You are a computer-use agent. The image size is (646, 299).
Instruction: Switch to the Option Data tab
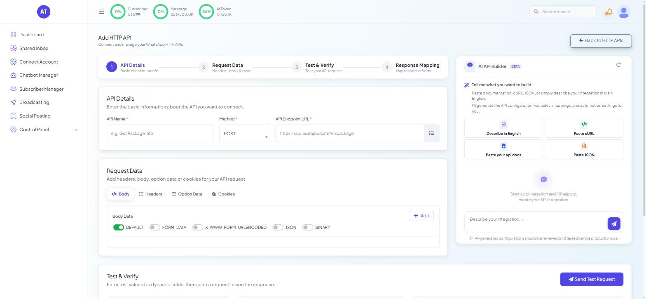tap(187, 194)
